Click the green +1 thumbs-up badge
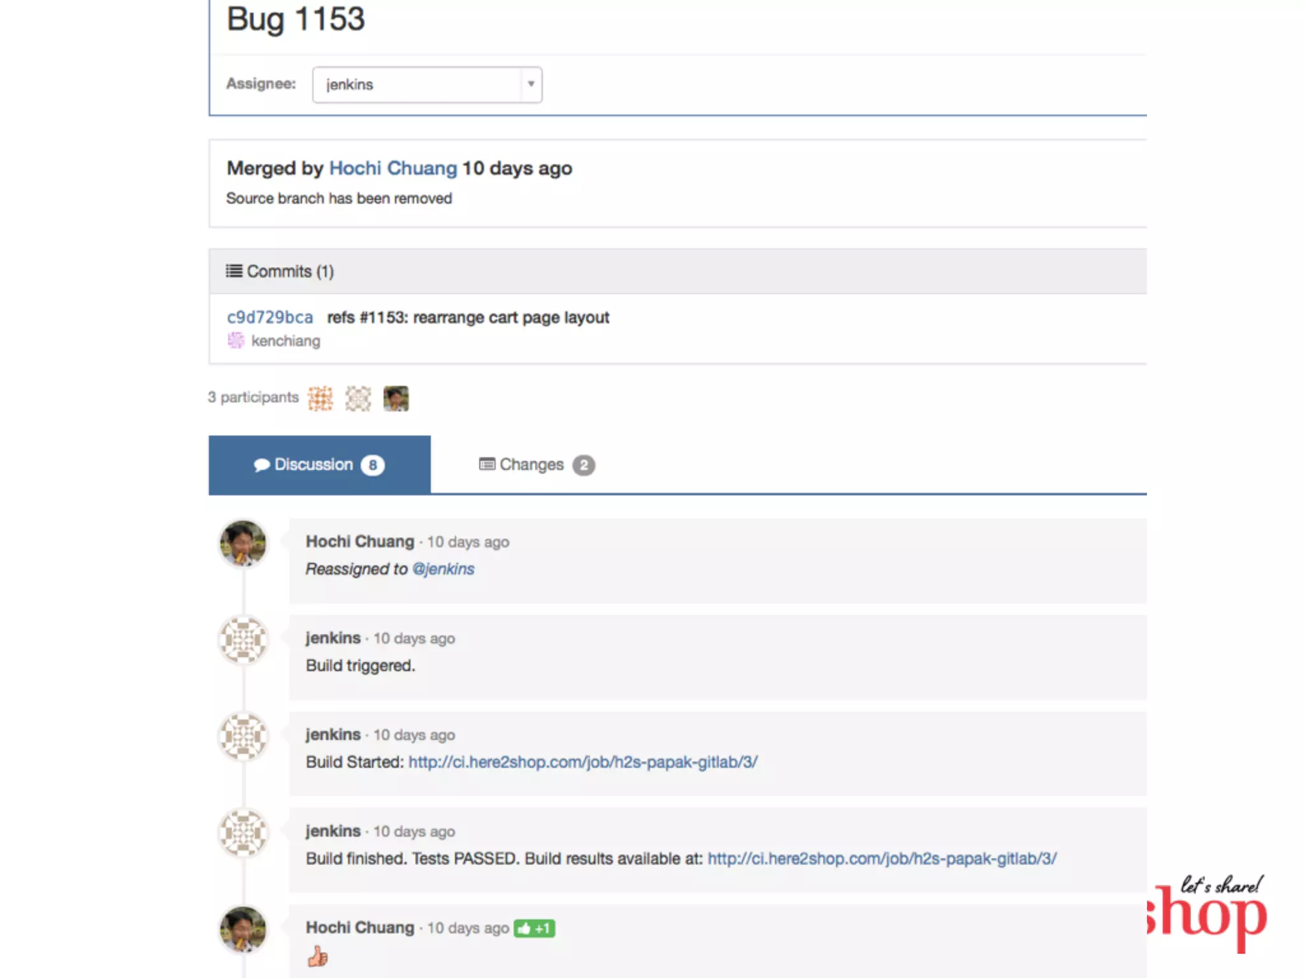The width and height of the screenshot is (1305, 978). [535, 928]
